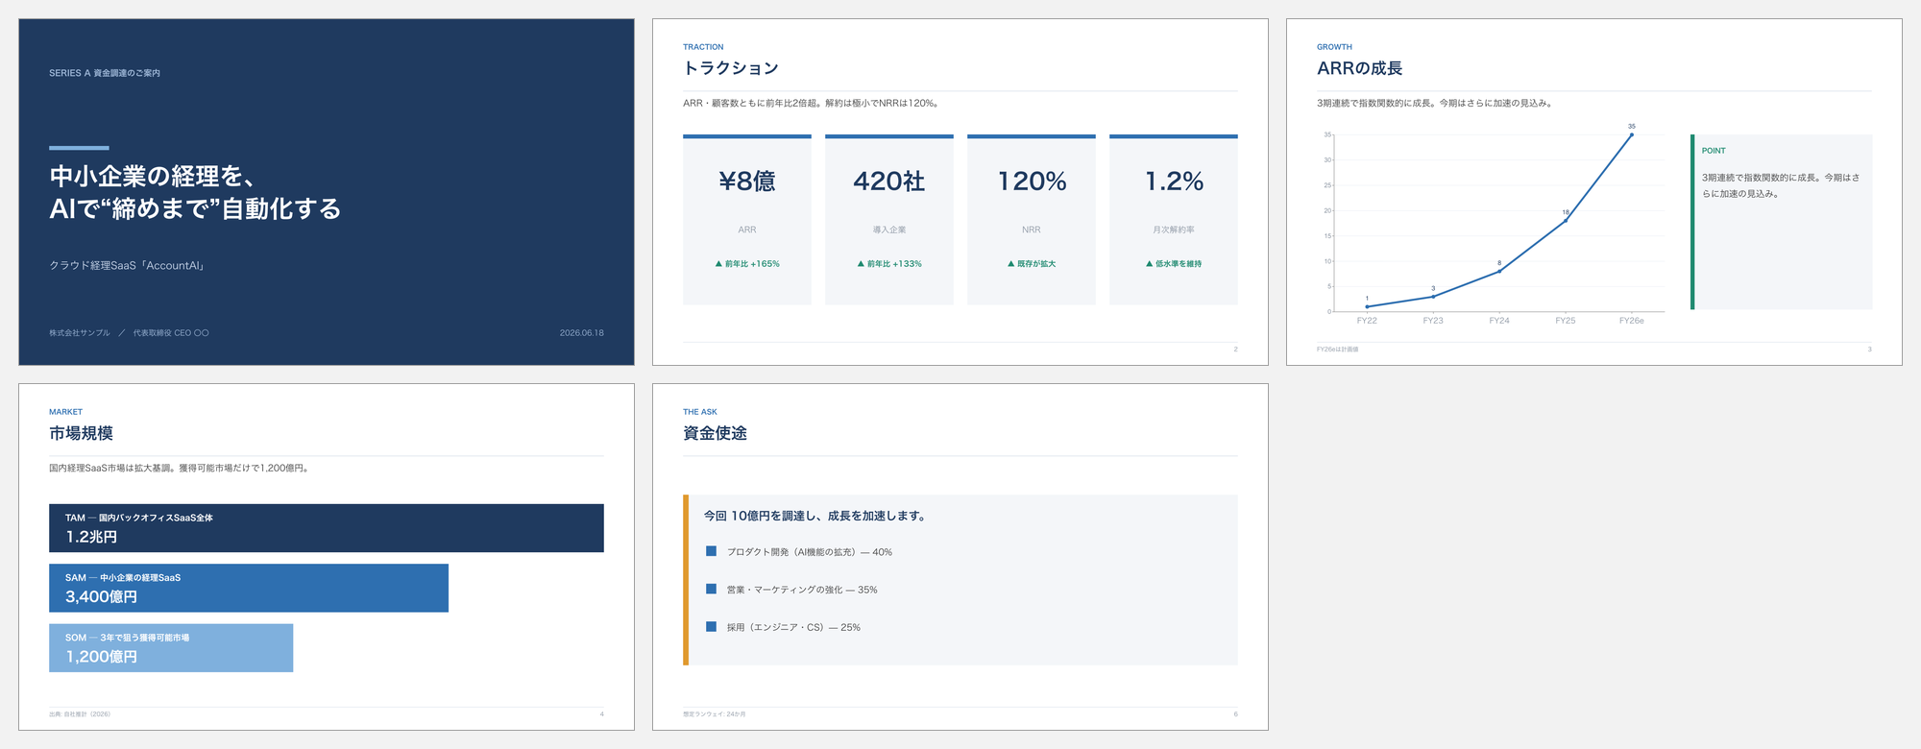Image resolution: width=1921 pixels, height=749 pixels.
Task: Select the '1.2%' churn value
Action: [x=1174, y=181]
